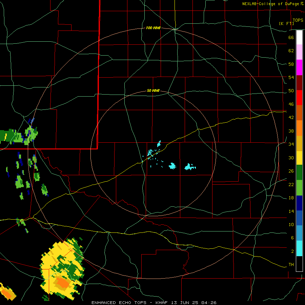This screenshot has width=305, height=305.
Task: Click the legend value 10
Action: (291, 225)
